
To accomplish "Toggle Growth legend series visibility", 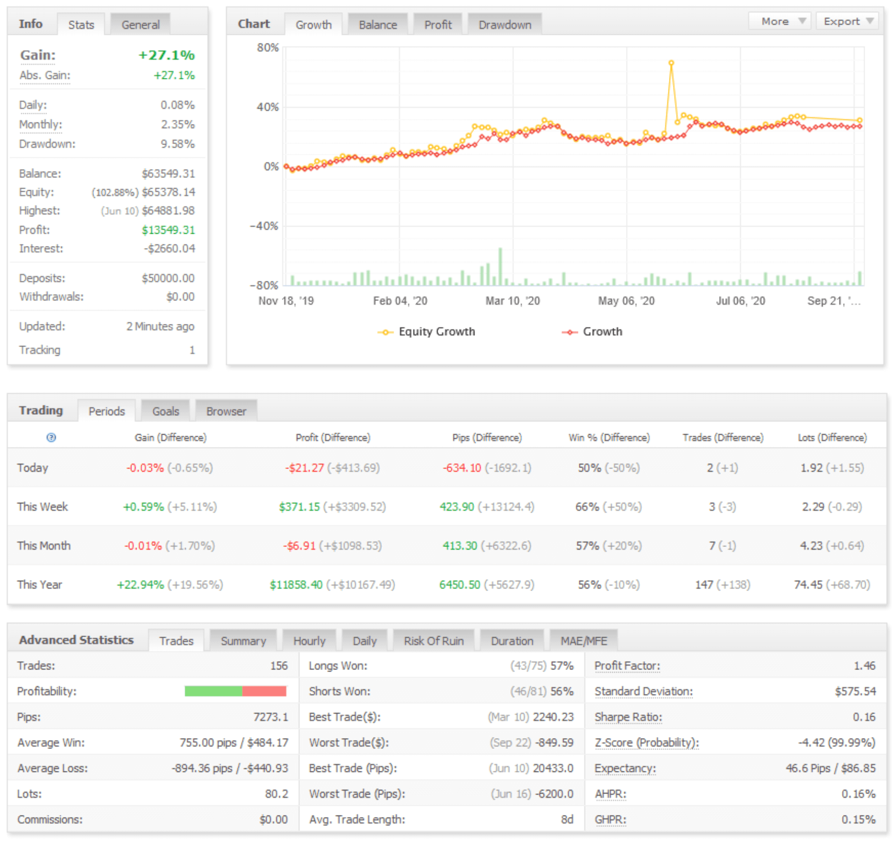I will click(x=592, y=332).
